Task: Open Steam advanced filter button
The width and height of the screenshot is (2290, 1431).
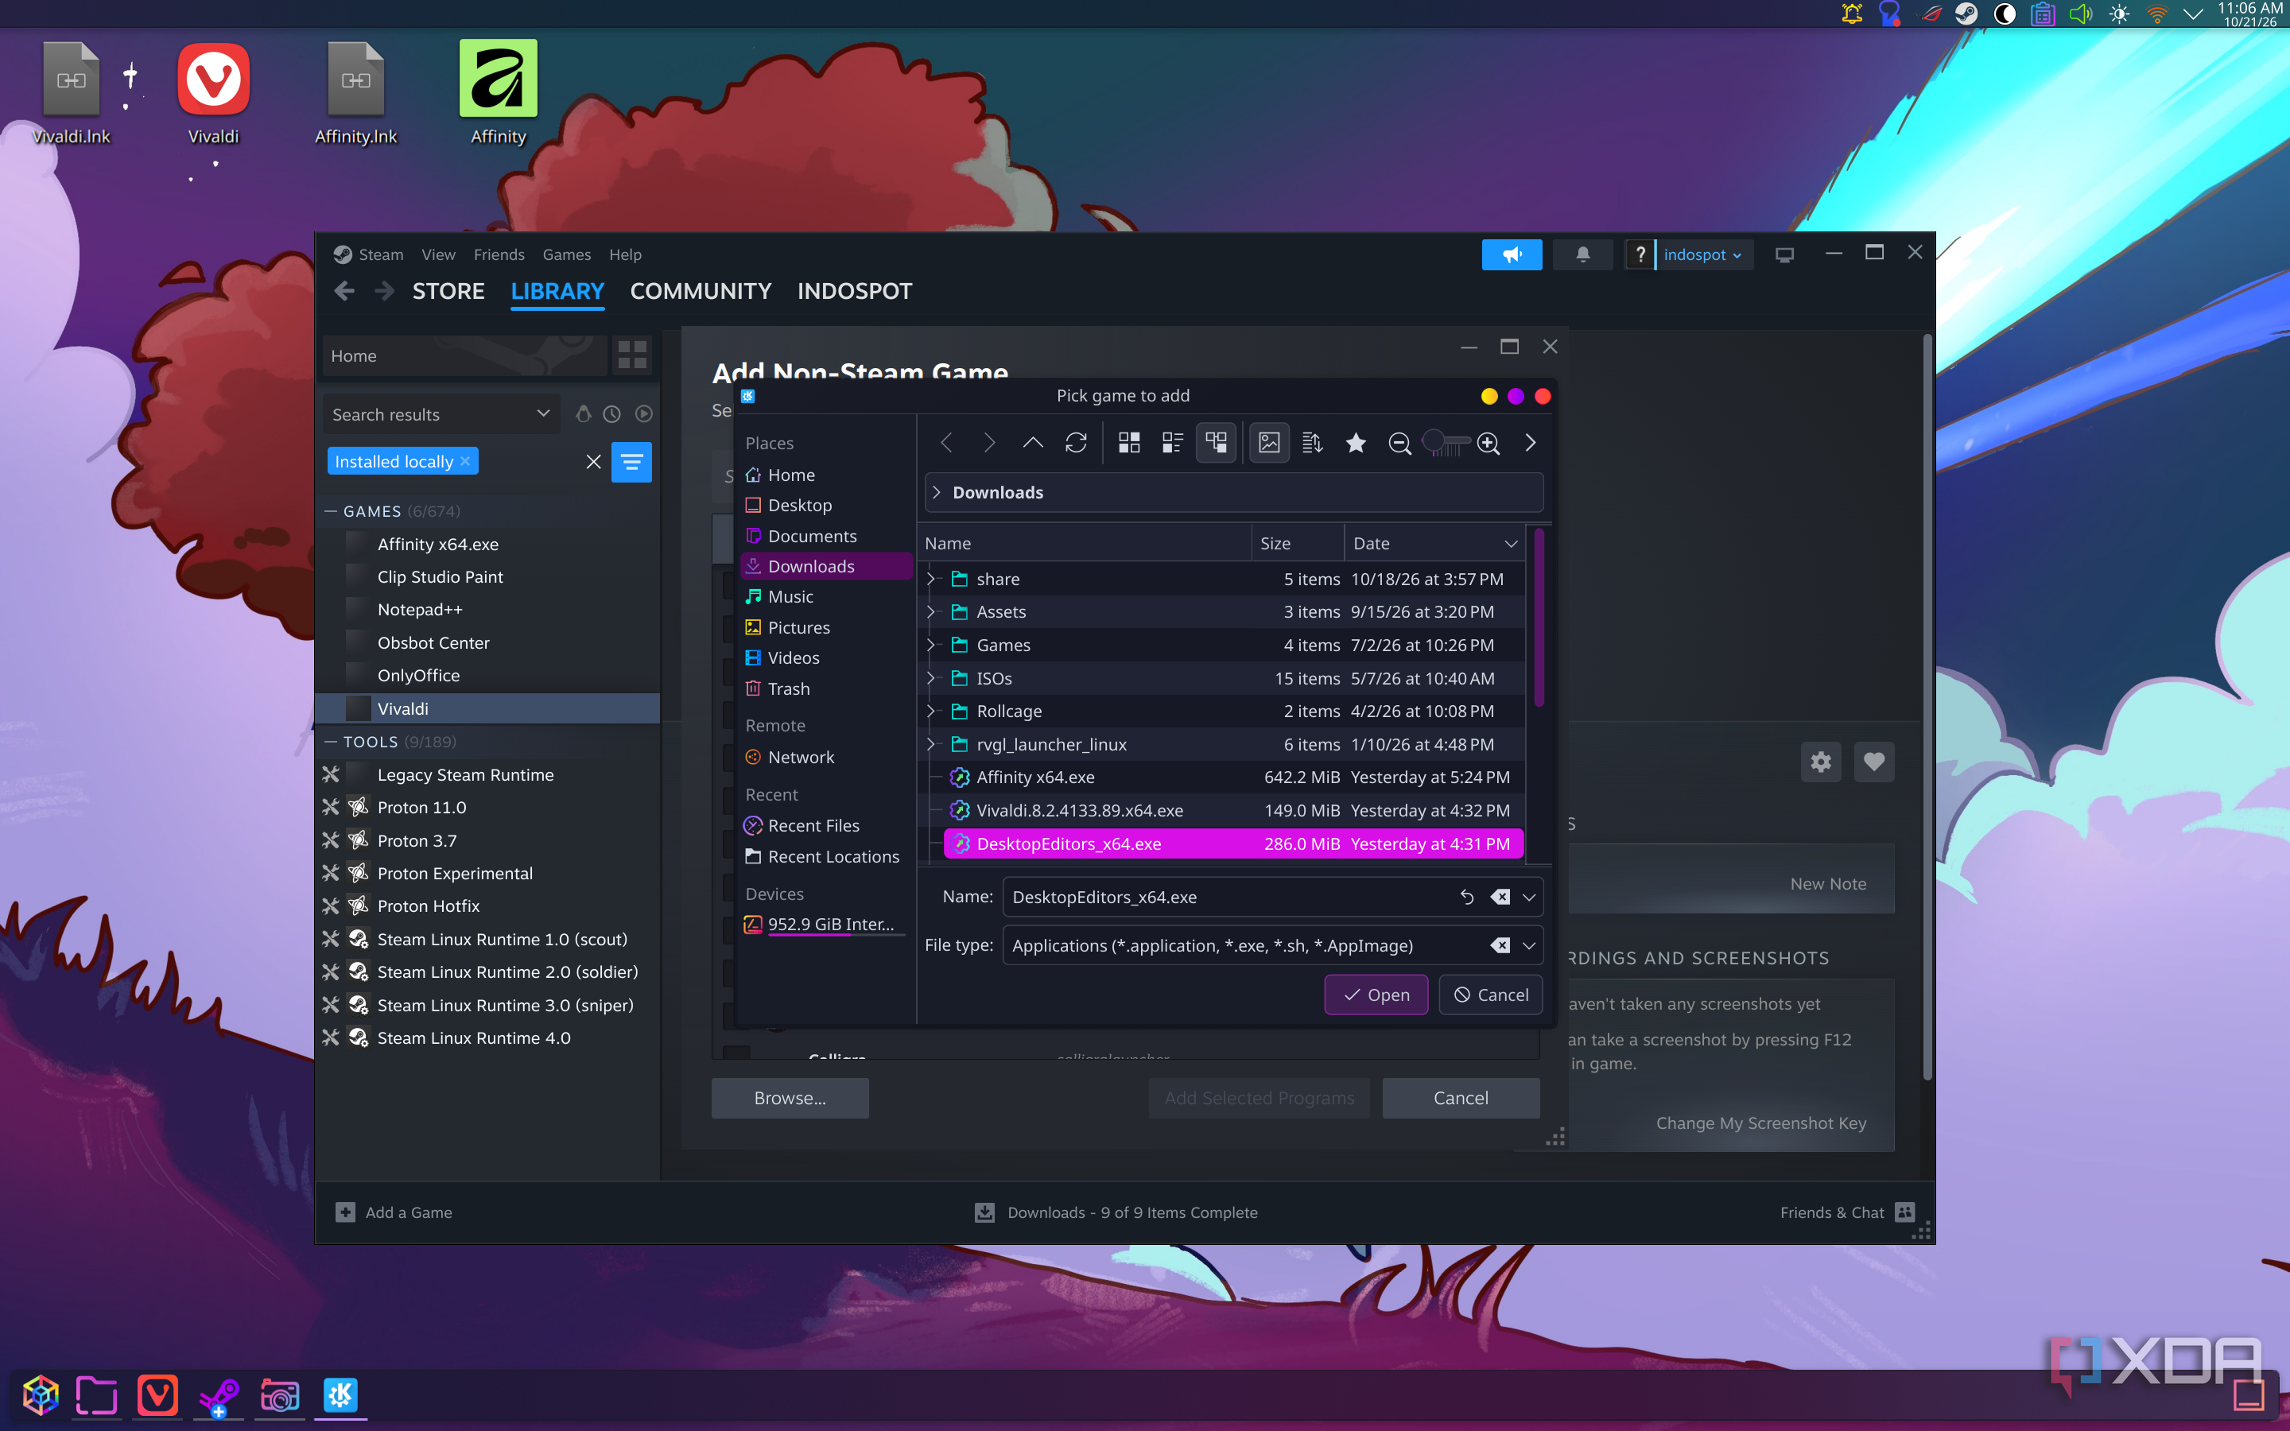Action: (631, 462)
